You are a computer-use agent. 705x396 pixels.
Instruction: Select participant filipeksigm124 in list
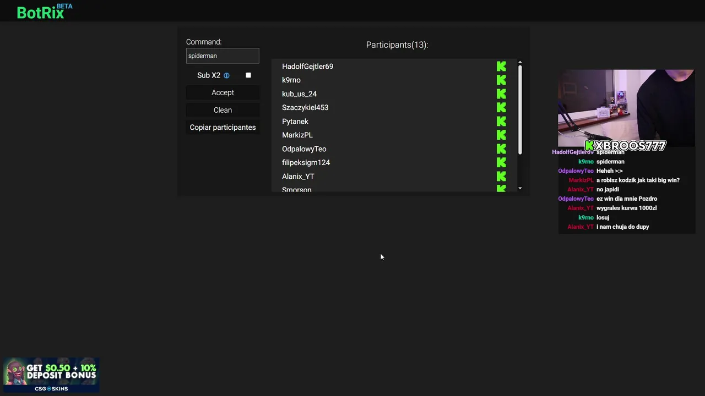pos(306,163)
